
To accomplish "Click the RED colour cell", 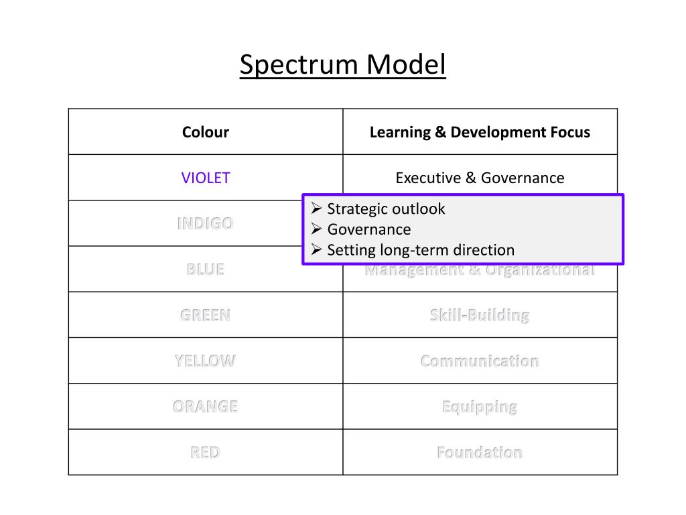I will [x=206, y=452].
